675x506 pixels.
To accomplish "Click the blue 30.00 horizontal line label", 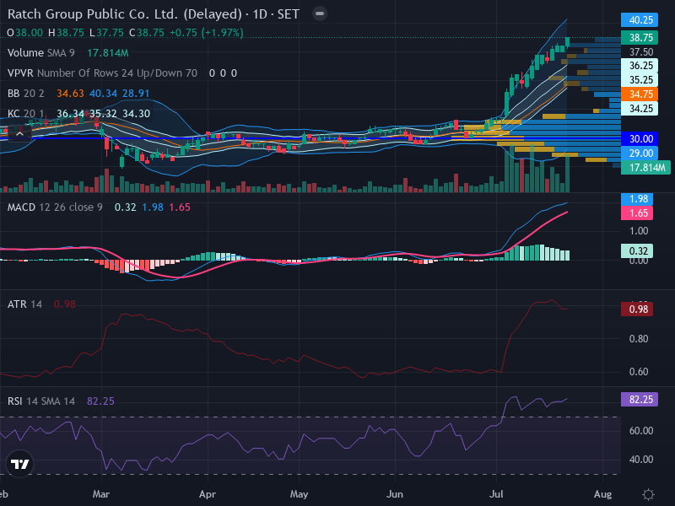I will (x=640, y=139).
